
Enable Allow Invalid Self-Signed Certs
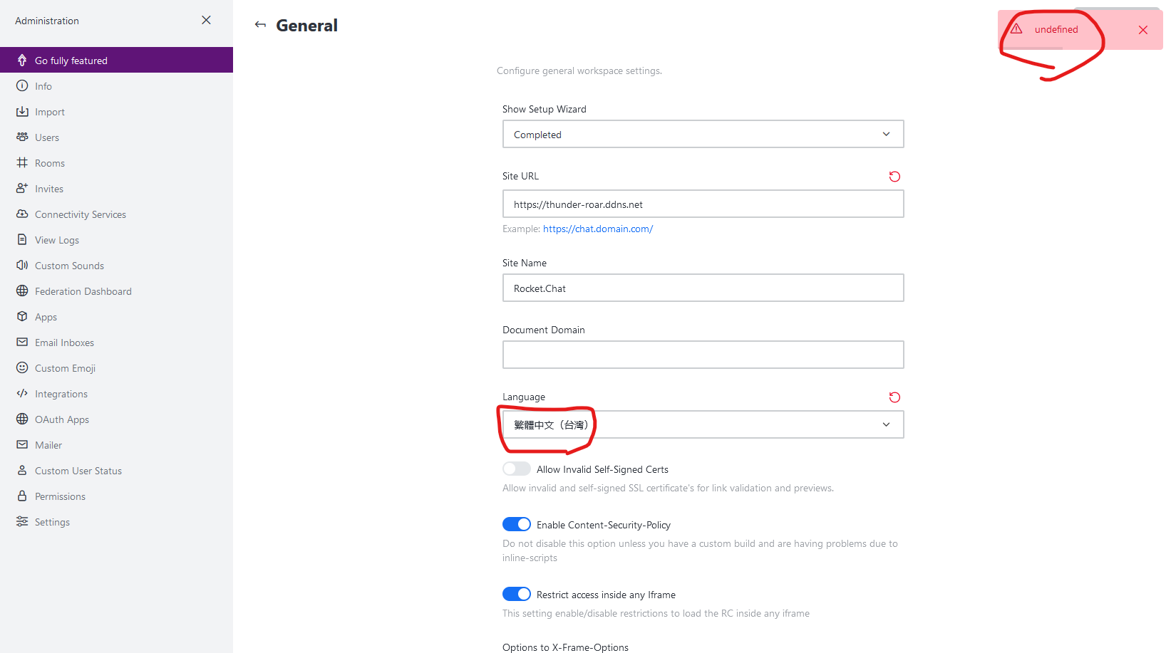tap(516, 469)
